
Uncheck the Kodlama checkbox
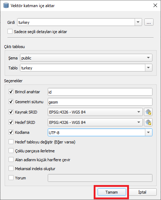pyautogui.click(x=11, y=132)
